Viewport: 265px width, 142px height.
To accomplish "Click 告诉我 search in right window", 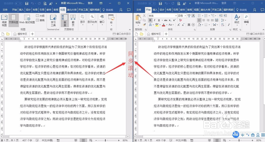I will pyautogui.click(x=241, y=10).
